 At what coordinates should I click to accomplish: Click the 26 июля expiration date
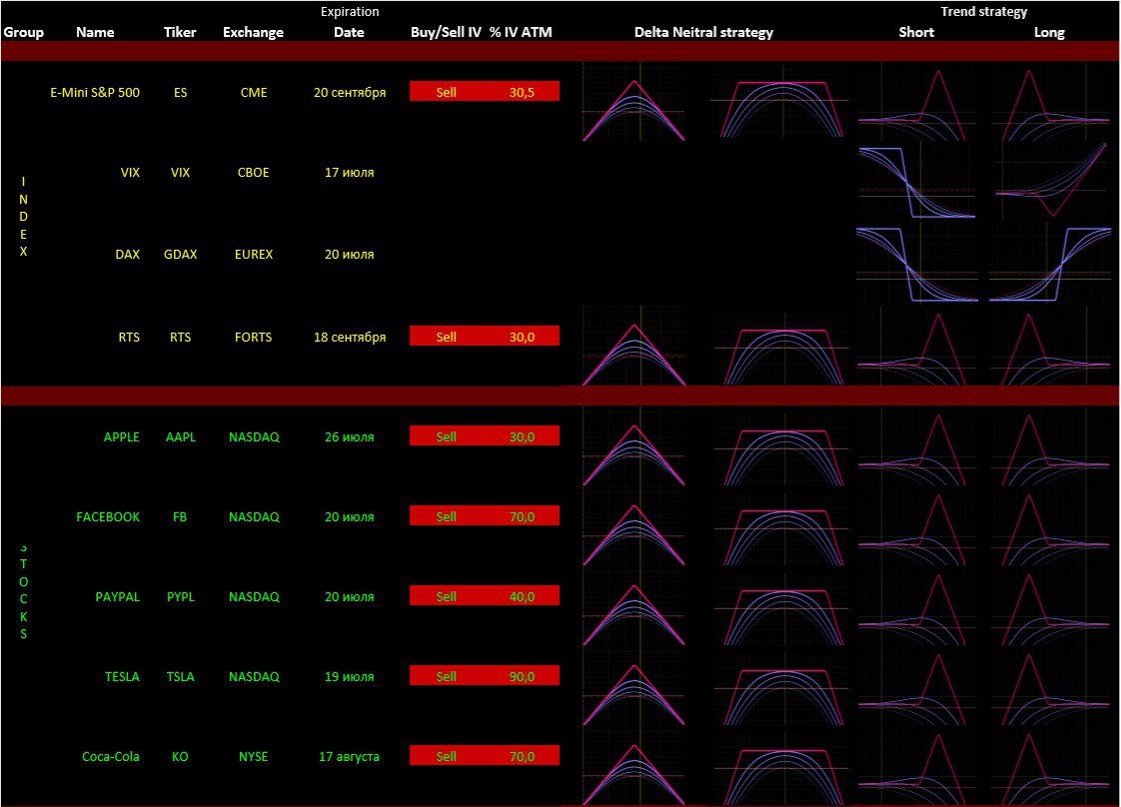[350, 436]
